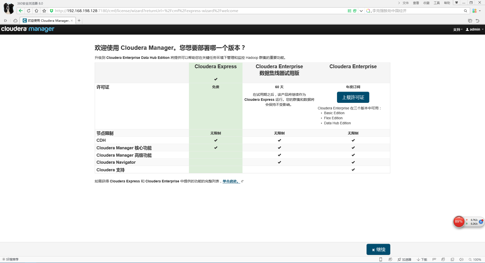Click the arrow next to extensions icon

pyautogui.click(x=480, y=11)
